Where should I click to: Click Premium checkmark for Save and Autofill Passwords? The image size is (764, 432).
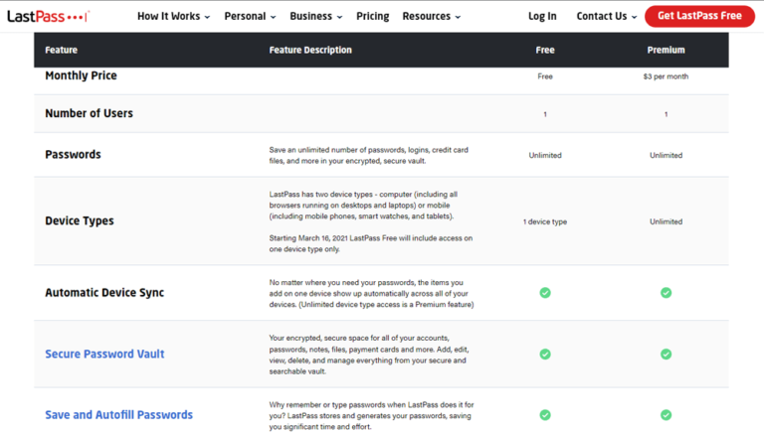[666, 415]
